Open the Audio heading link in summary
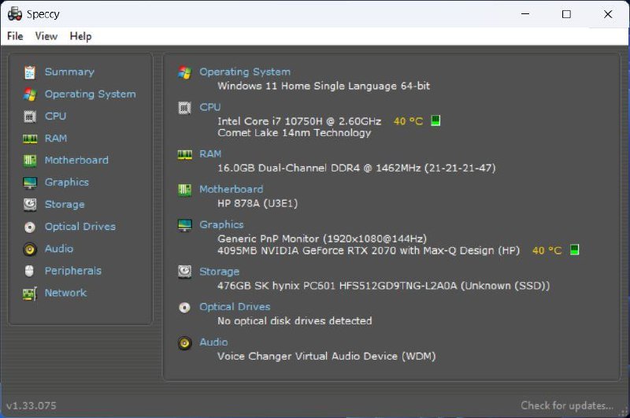This screenshot has height=418, width=630. point(213,342)
